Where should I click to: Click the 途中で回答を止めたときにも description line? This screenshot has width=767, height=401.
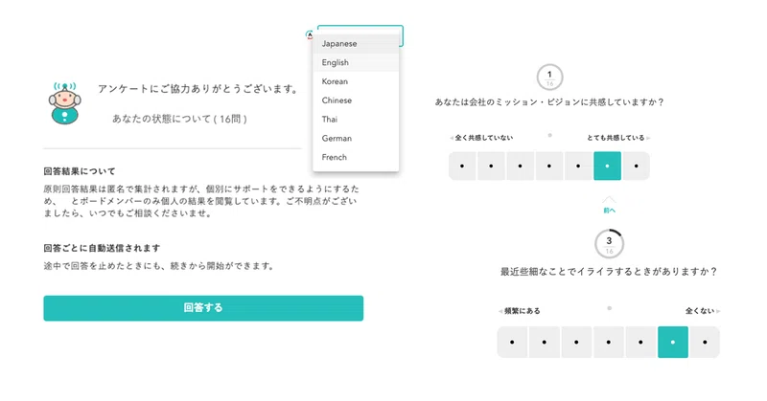(159, 266)
